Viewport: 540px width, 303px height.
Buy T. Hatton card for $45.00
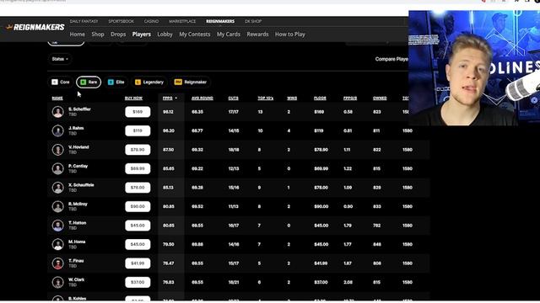pos(138,226)
